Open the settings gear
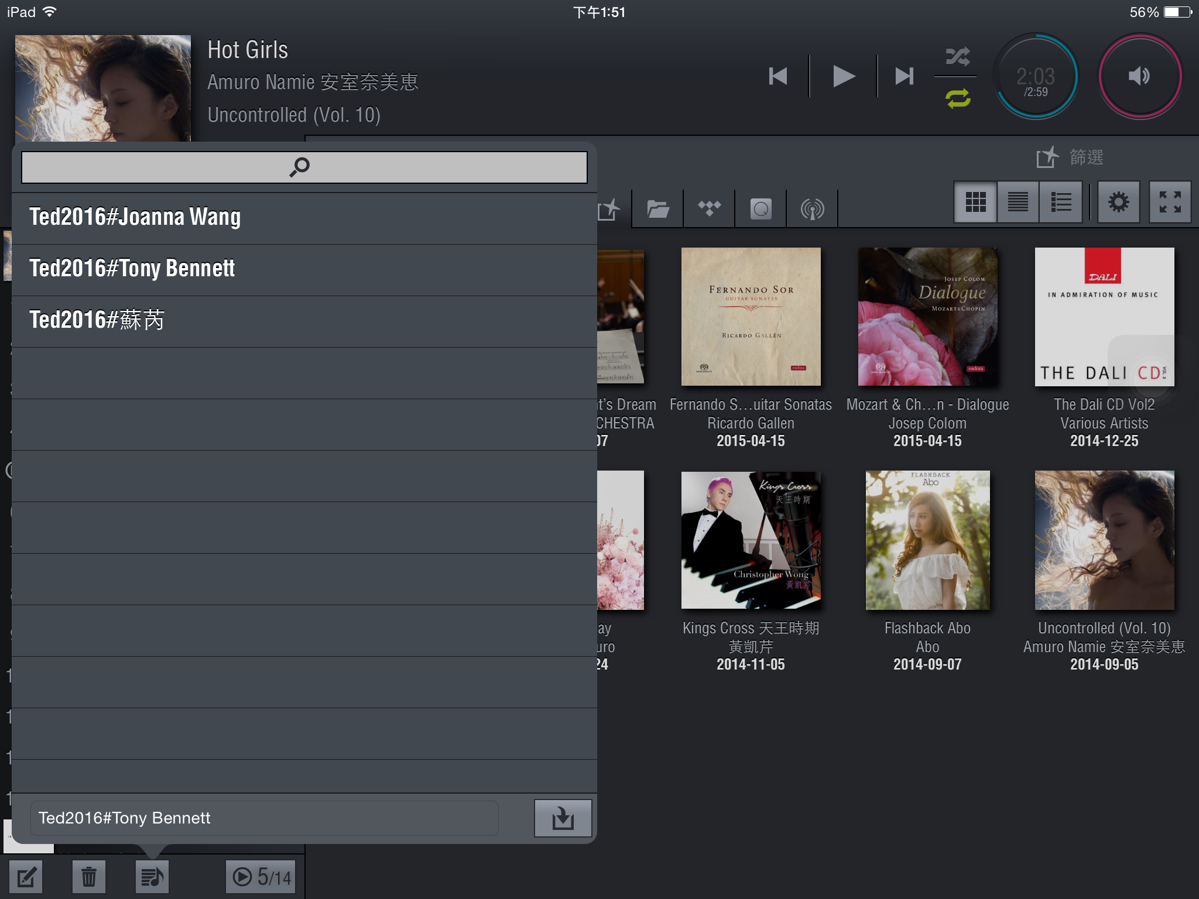 [x=1119, y=203]
